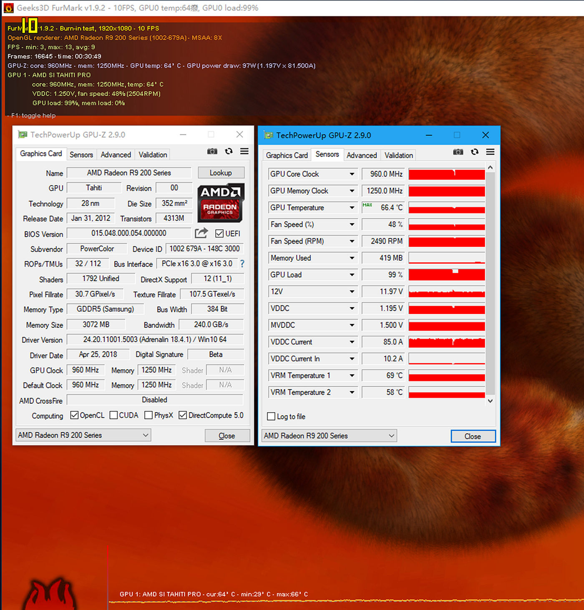Click Close button in left GPU-Z window

point(227,436)
